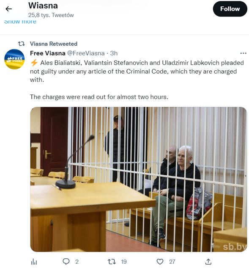Viewport: 249px width, 268px height.
Task: Open the partially hidden Show more link
Action: pos(20,22)
